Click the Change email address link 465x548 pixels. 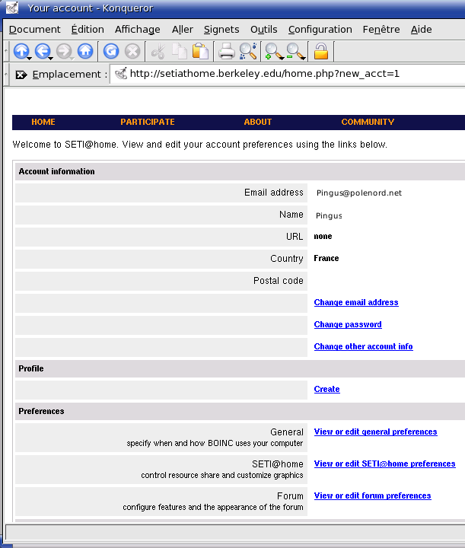[355, 302]
